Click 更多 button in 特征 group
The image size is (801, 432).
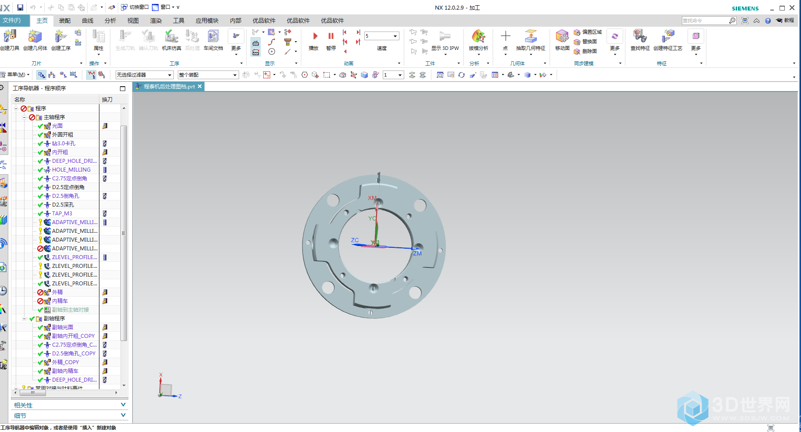(x=696, y=42)
